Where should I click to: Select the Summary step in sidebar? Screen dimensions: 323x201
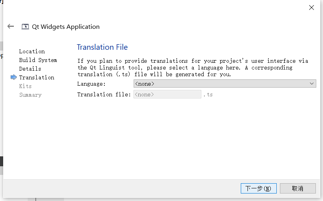pyautogui.click(x=30, y=95)
